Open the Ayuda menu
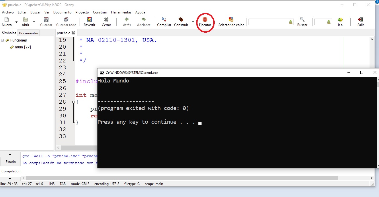Screen dimensions: 379x197 click(140, 12)
